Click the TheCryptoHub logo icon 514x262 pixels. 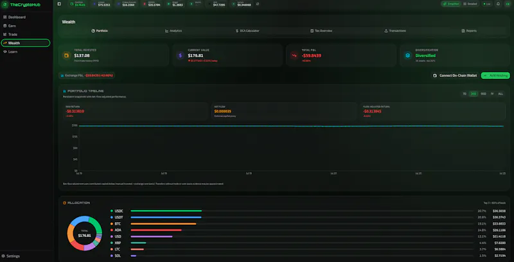(x=5, y=4)
